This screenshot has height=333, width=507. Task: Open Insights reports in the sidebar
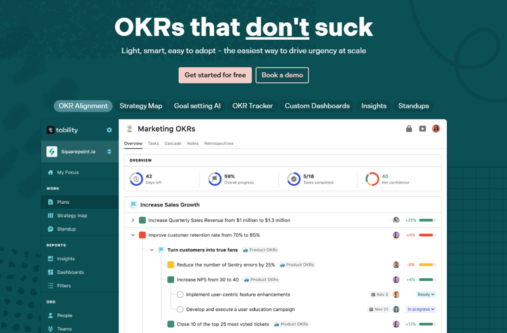pos(65,258)
